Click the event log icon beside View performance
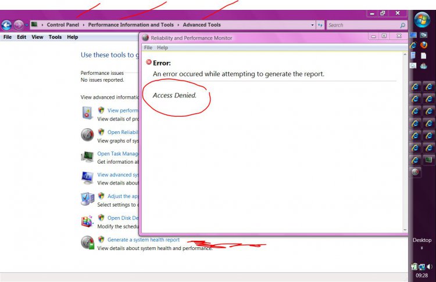 pyautogui.click(x=87, y=113)
